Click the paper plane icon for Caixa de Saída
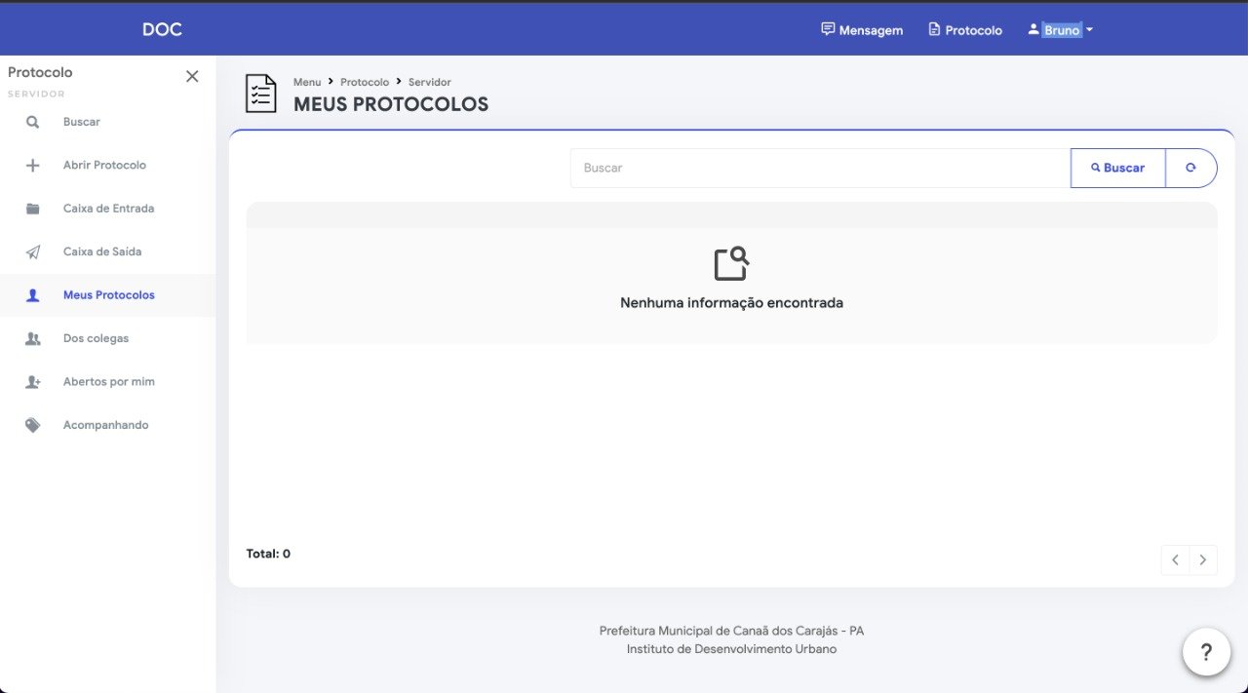 [33, 252]
